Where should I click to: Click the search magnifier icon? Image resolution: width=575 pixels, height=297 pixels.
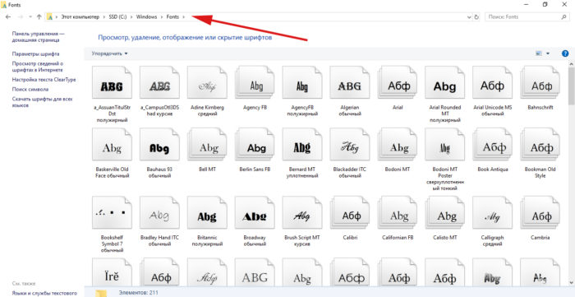[564, 17]
